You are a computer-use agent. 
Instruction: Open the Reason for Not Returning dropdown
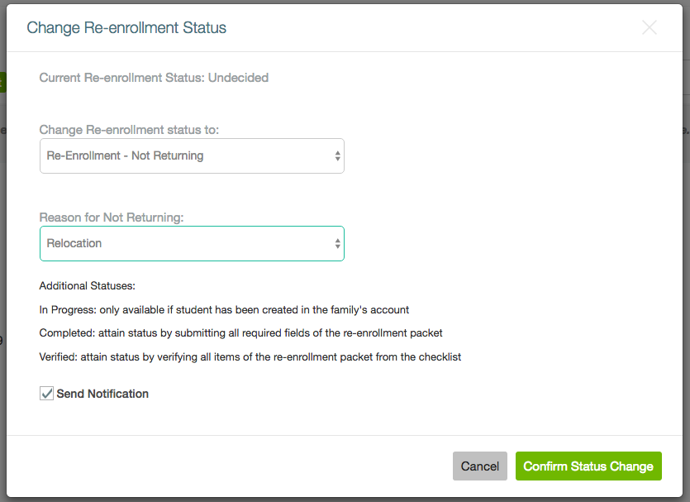click(192, 243)
